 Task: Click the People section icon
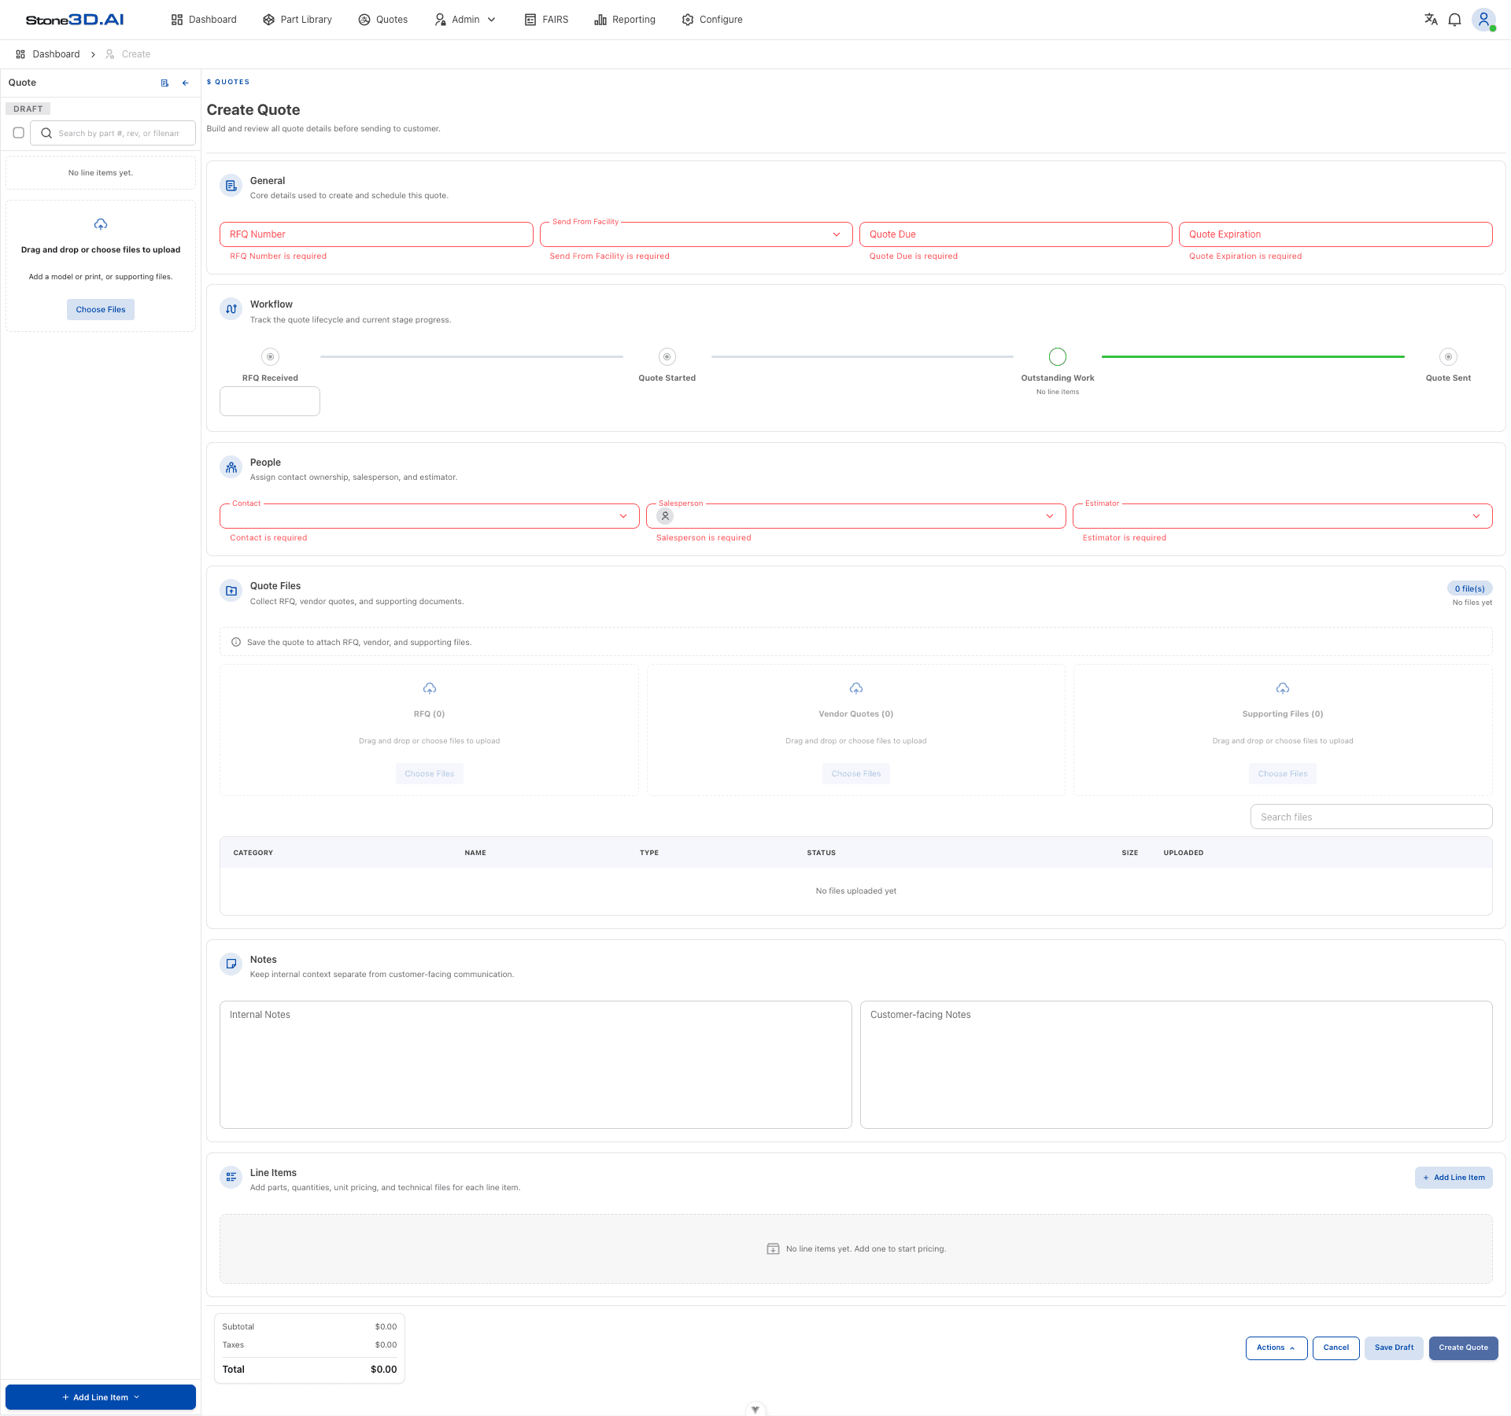pos(231,467)
